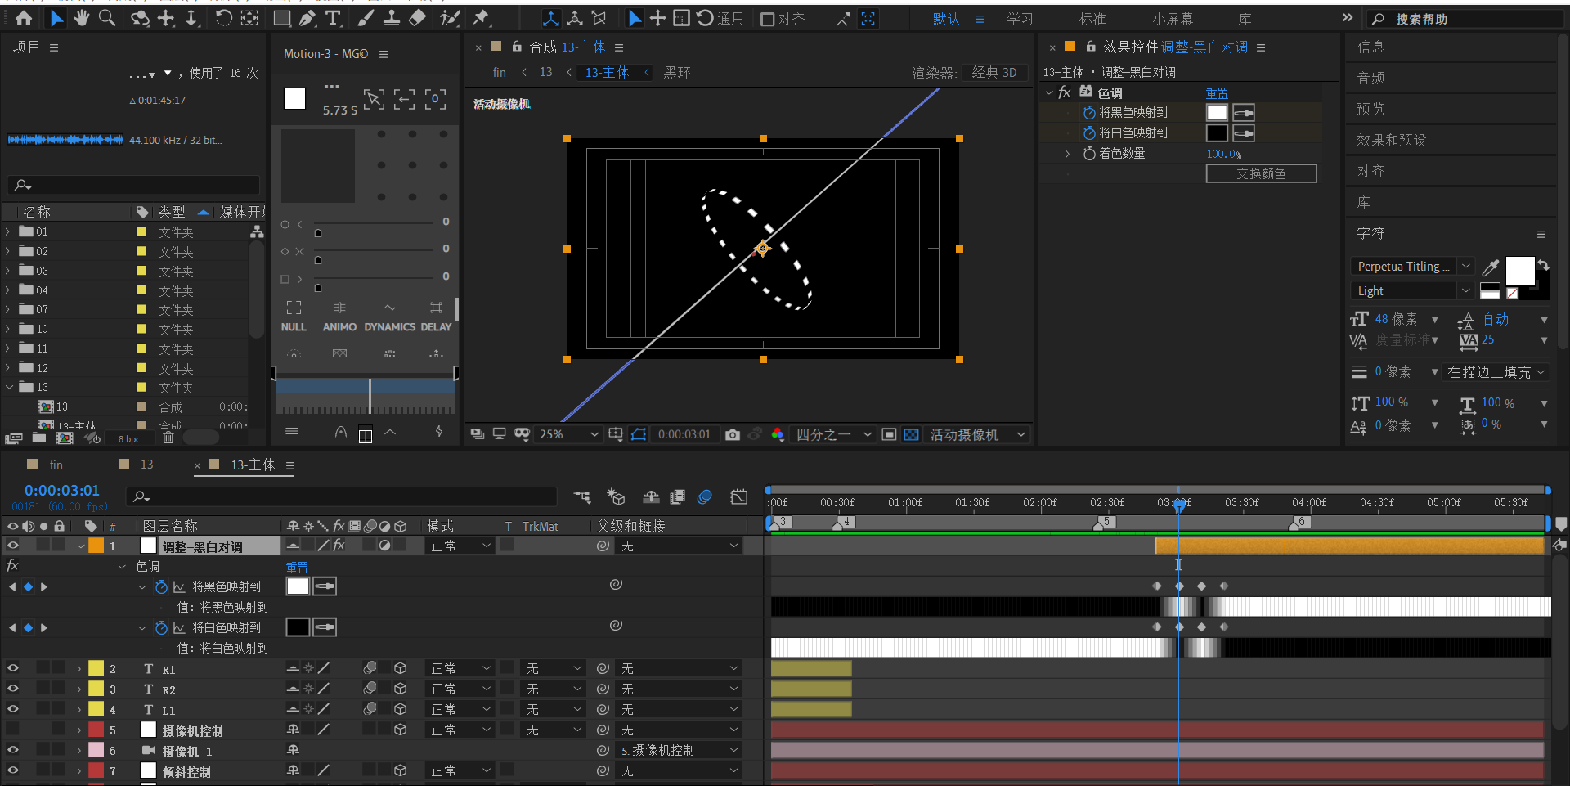Toggle stopwatch for 将黑色映射到 in Effect Controls
1570x786 pixels.
tap(1089, 113)
